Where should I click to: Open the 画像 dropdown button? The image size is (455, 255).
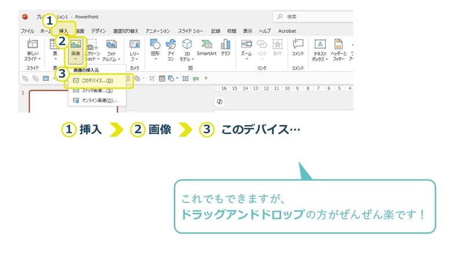click(75, 59)
